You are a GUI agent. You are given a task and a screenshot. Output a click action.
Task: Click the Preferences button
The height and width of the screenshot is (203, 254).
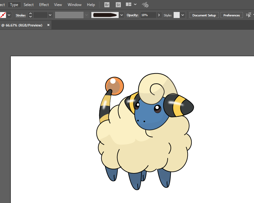(232, 15)
